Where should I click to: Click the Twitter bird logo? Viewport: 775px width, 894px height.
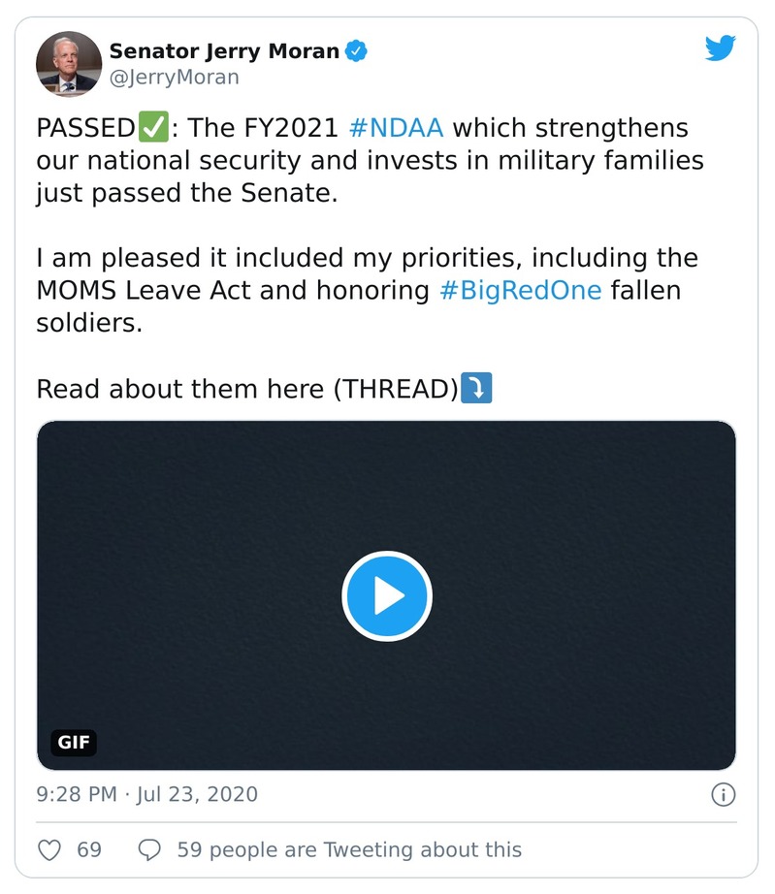pyautogui.click(x=720, y=48)
